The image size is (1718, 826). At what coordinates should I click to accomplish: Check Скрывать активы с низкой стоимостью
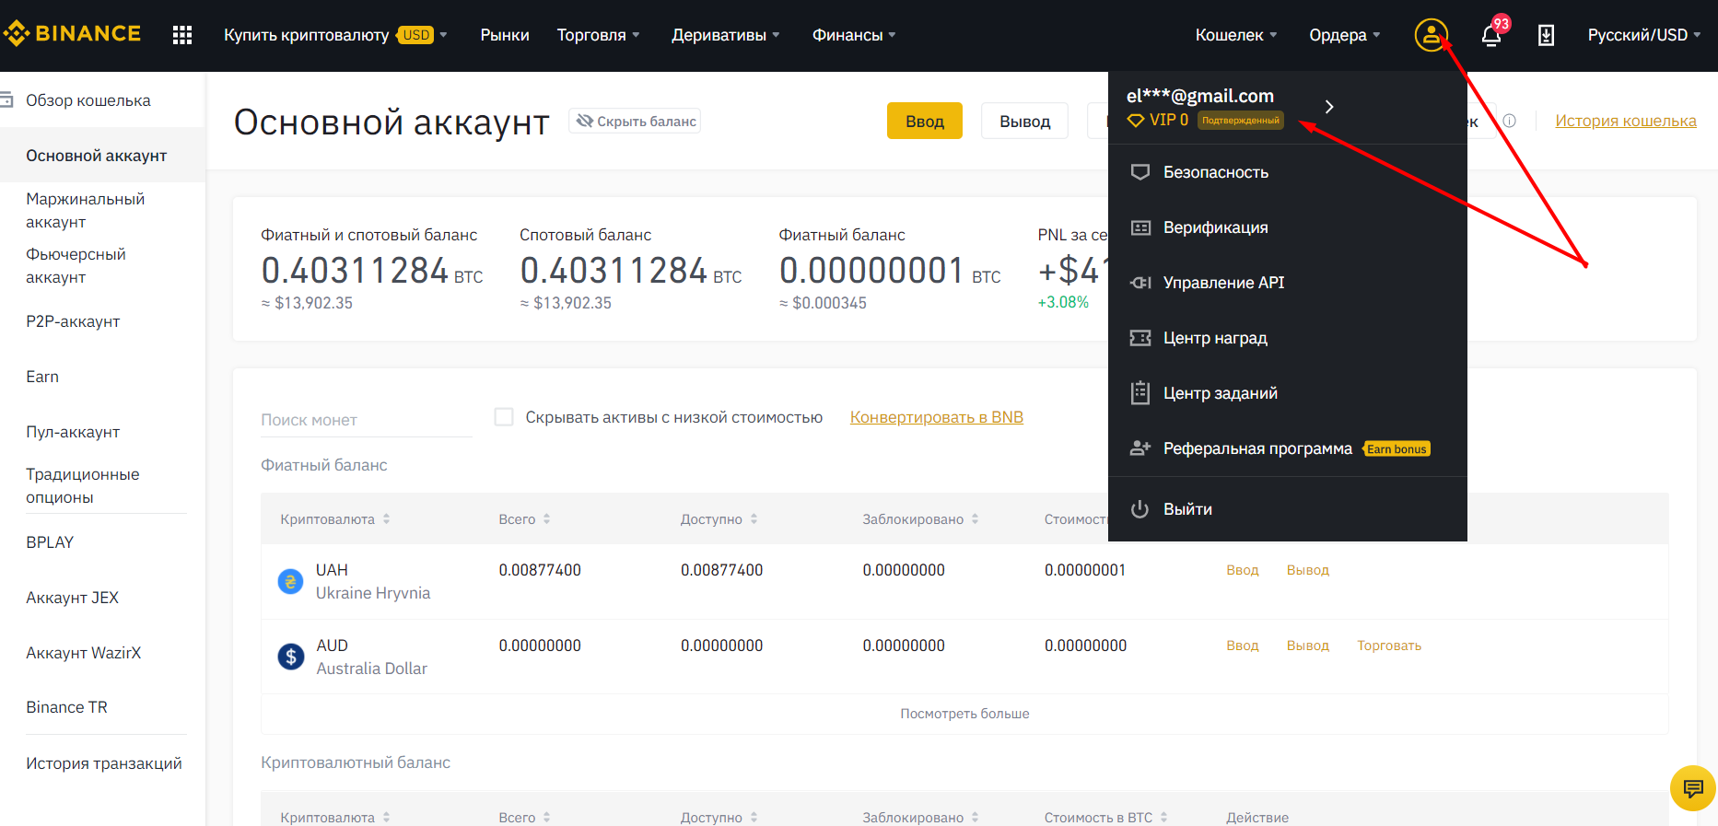coord(504,417)
